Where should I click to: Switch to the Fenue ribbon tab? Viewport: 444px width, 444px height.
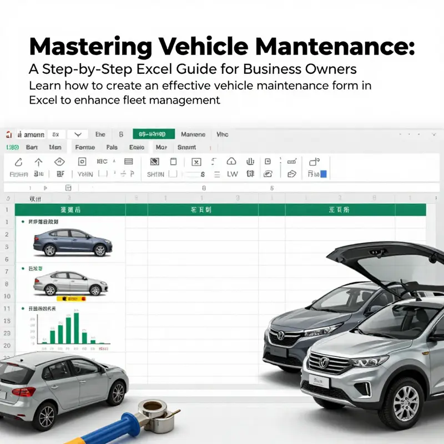(84, 148)
